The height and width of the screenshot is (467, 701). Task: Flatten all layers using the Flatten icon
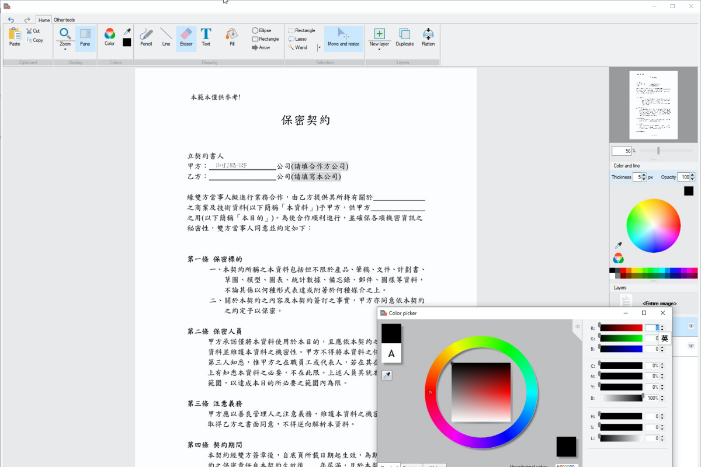click(x=428, y=38)
